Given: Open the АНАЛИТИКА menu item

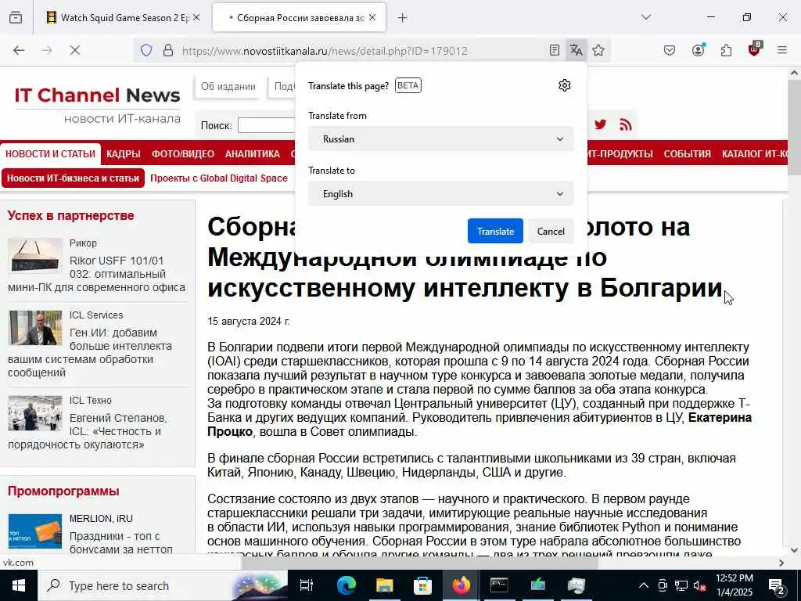Looking at the screenshot, I should point(253,154).
